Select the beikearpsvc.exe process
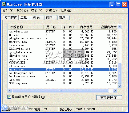Viewport: 129px width, 113px height. 63,73
